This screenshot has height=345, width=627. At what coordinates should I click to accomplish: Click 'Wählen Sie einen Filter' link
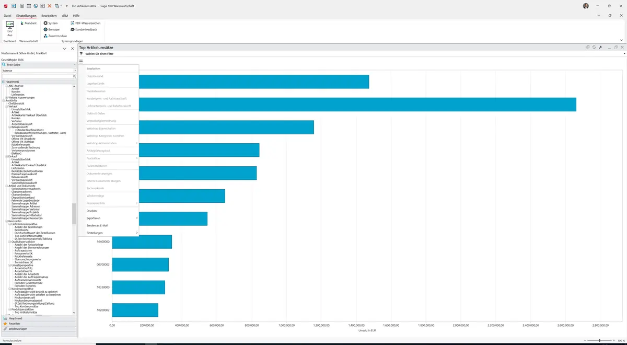(x=99, y=53)
